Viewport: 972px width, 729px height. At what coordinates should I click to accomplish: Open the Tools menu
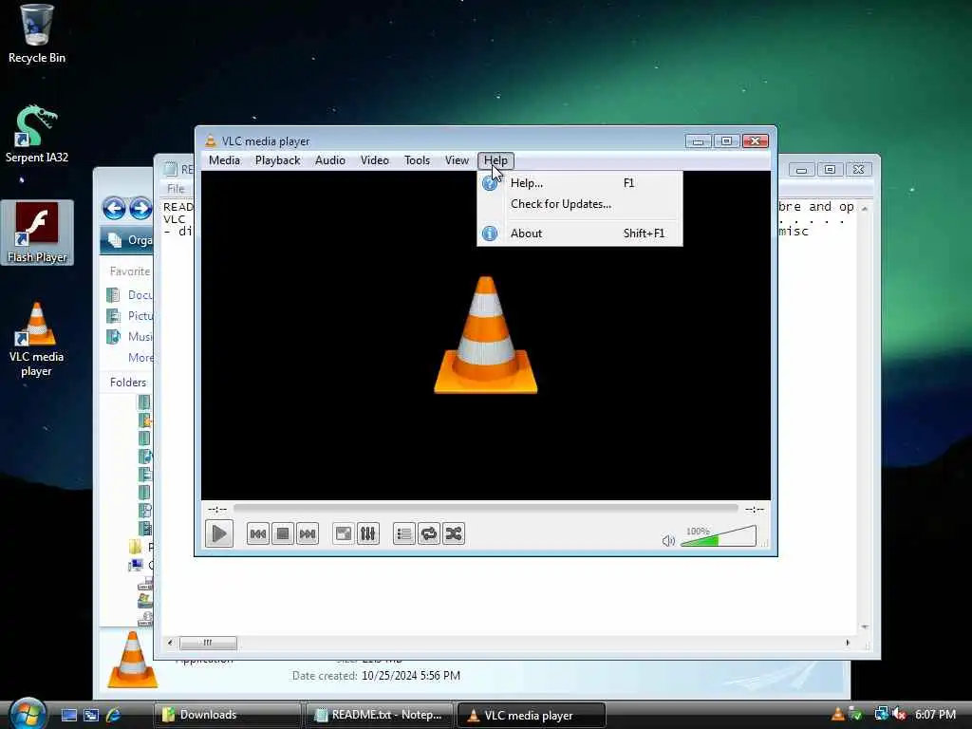tap(417, 160)
